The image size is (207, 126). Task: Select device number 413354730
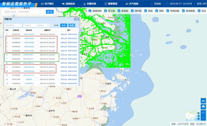pos(16,34)
